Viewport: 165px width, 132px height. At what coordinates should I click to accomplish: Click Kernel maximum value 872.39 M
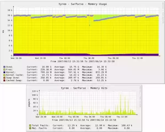point(101,72)
